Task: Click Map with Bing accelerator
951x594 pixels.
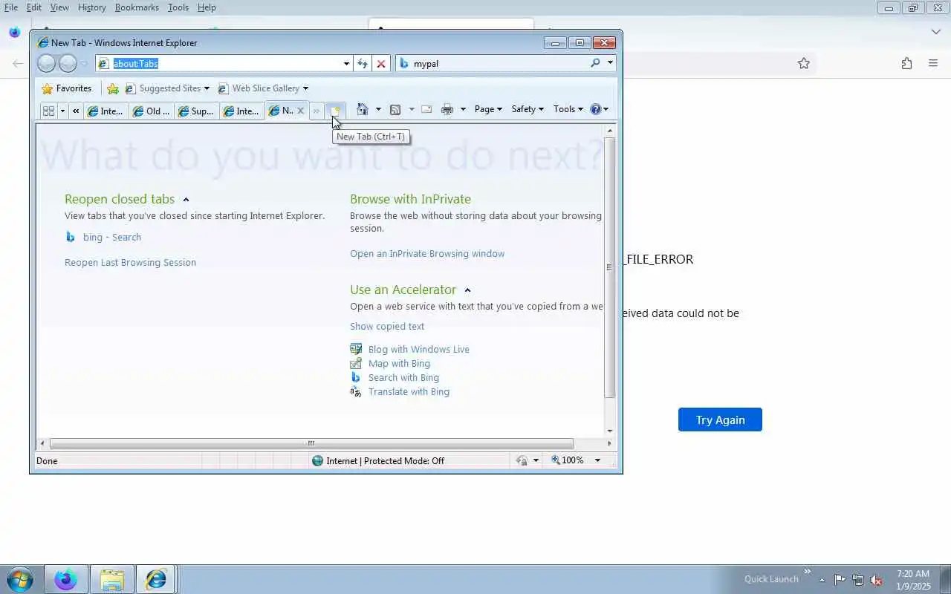Action: (x=399, y=364)
